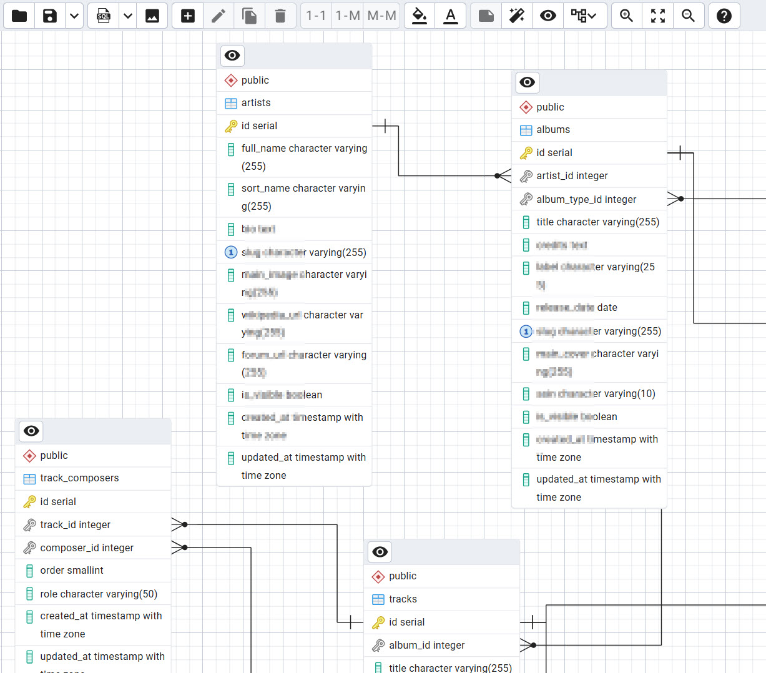Save the ERD project

coord(50,16)
